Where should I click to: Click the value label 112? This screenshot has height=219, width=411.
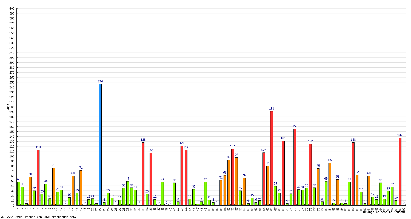click(186, 148)
